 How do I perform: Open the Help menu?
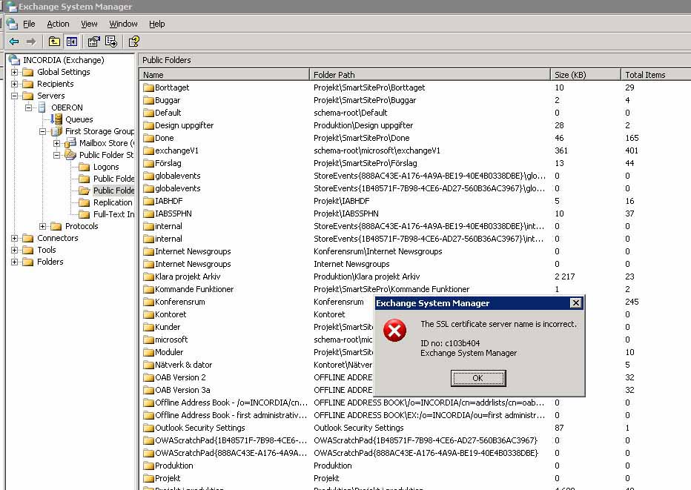(157, 24)
